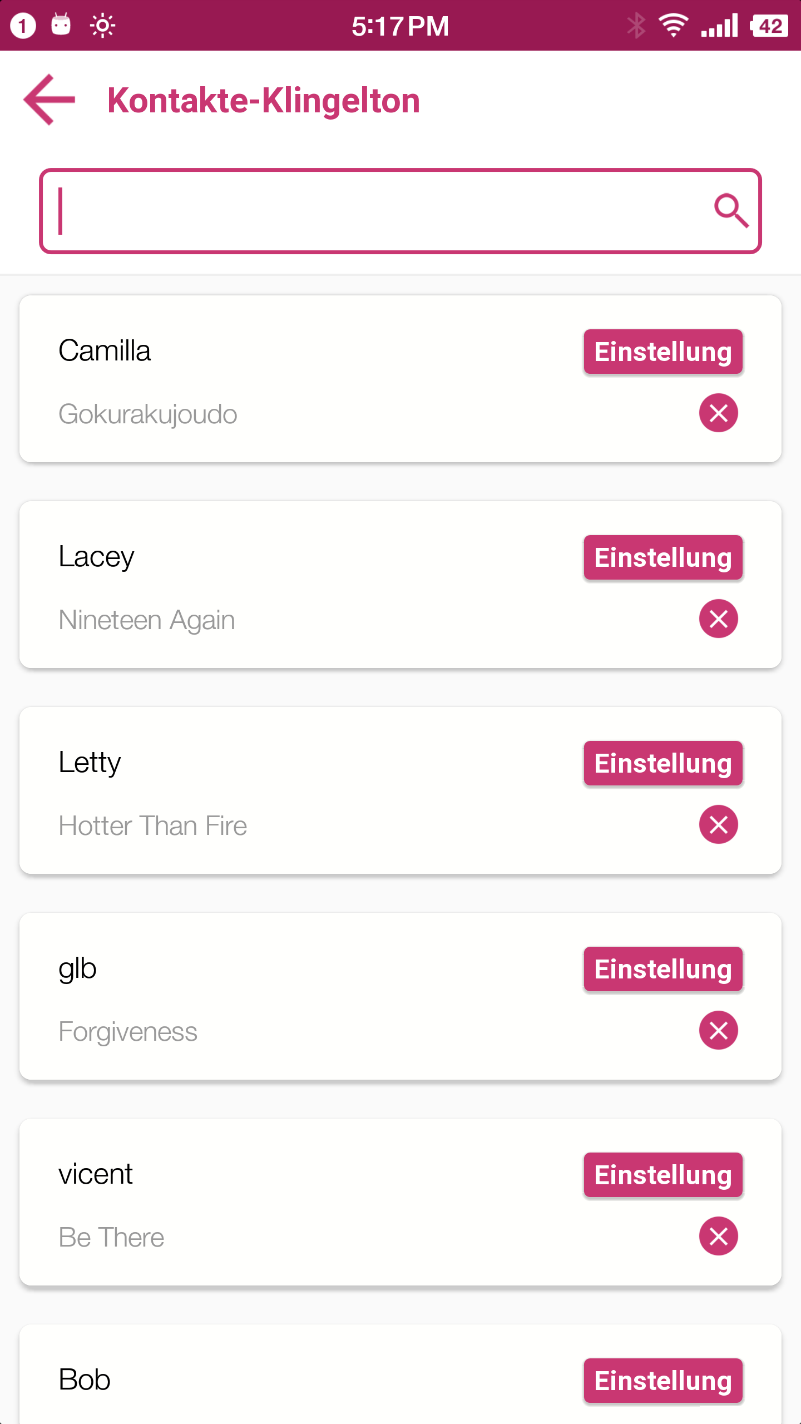
Task: Select the Camilla contact name
Action: click(105, 351)
